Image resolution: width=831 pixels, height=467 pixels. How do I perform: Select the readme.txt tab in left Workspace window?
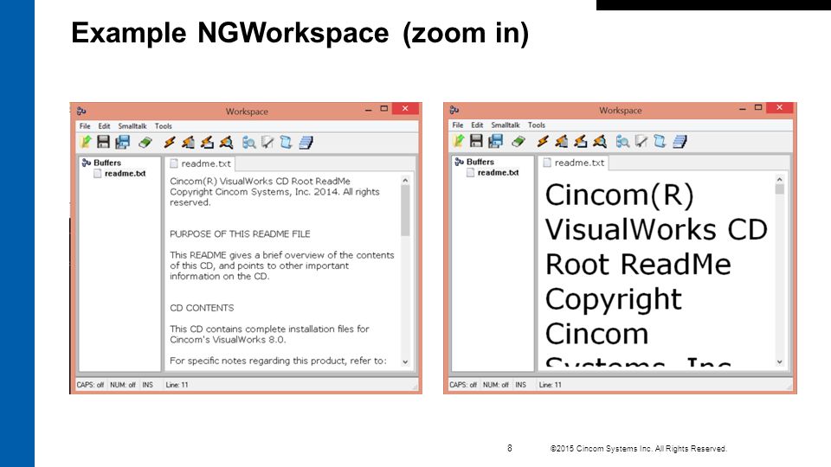click(200, 163)
